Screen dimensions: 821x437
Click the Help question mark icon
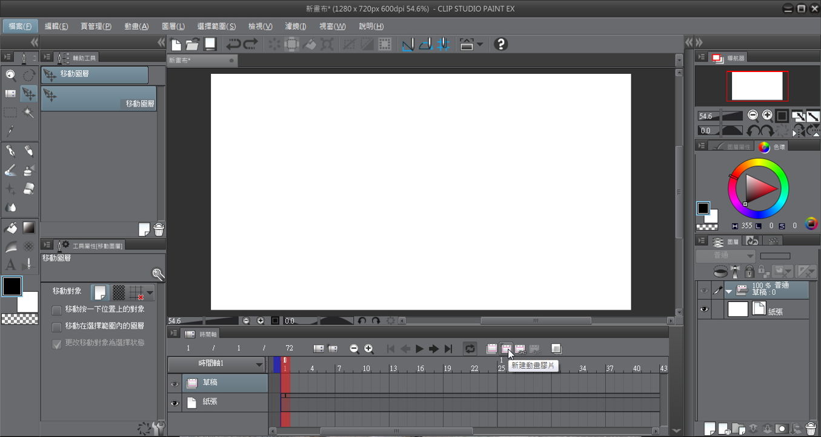click(500, 44)
